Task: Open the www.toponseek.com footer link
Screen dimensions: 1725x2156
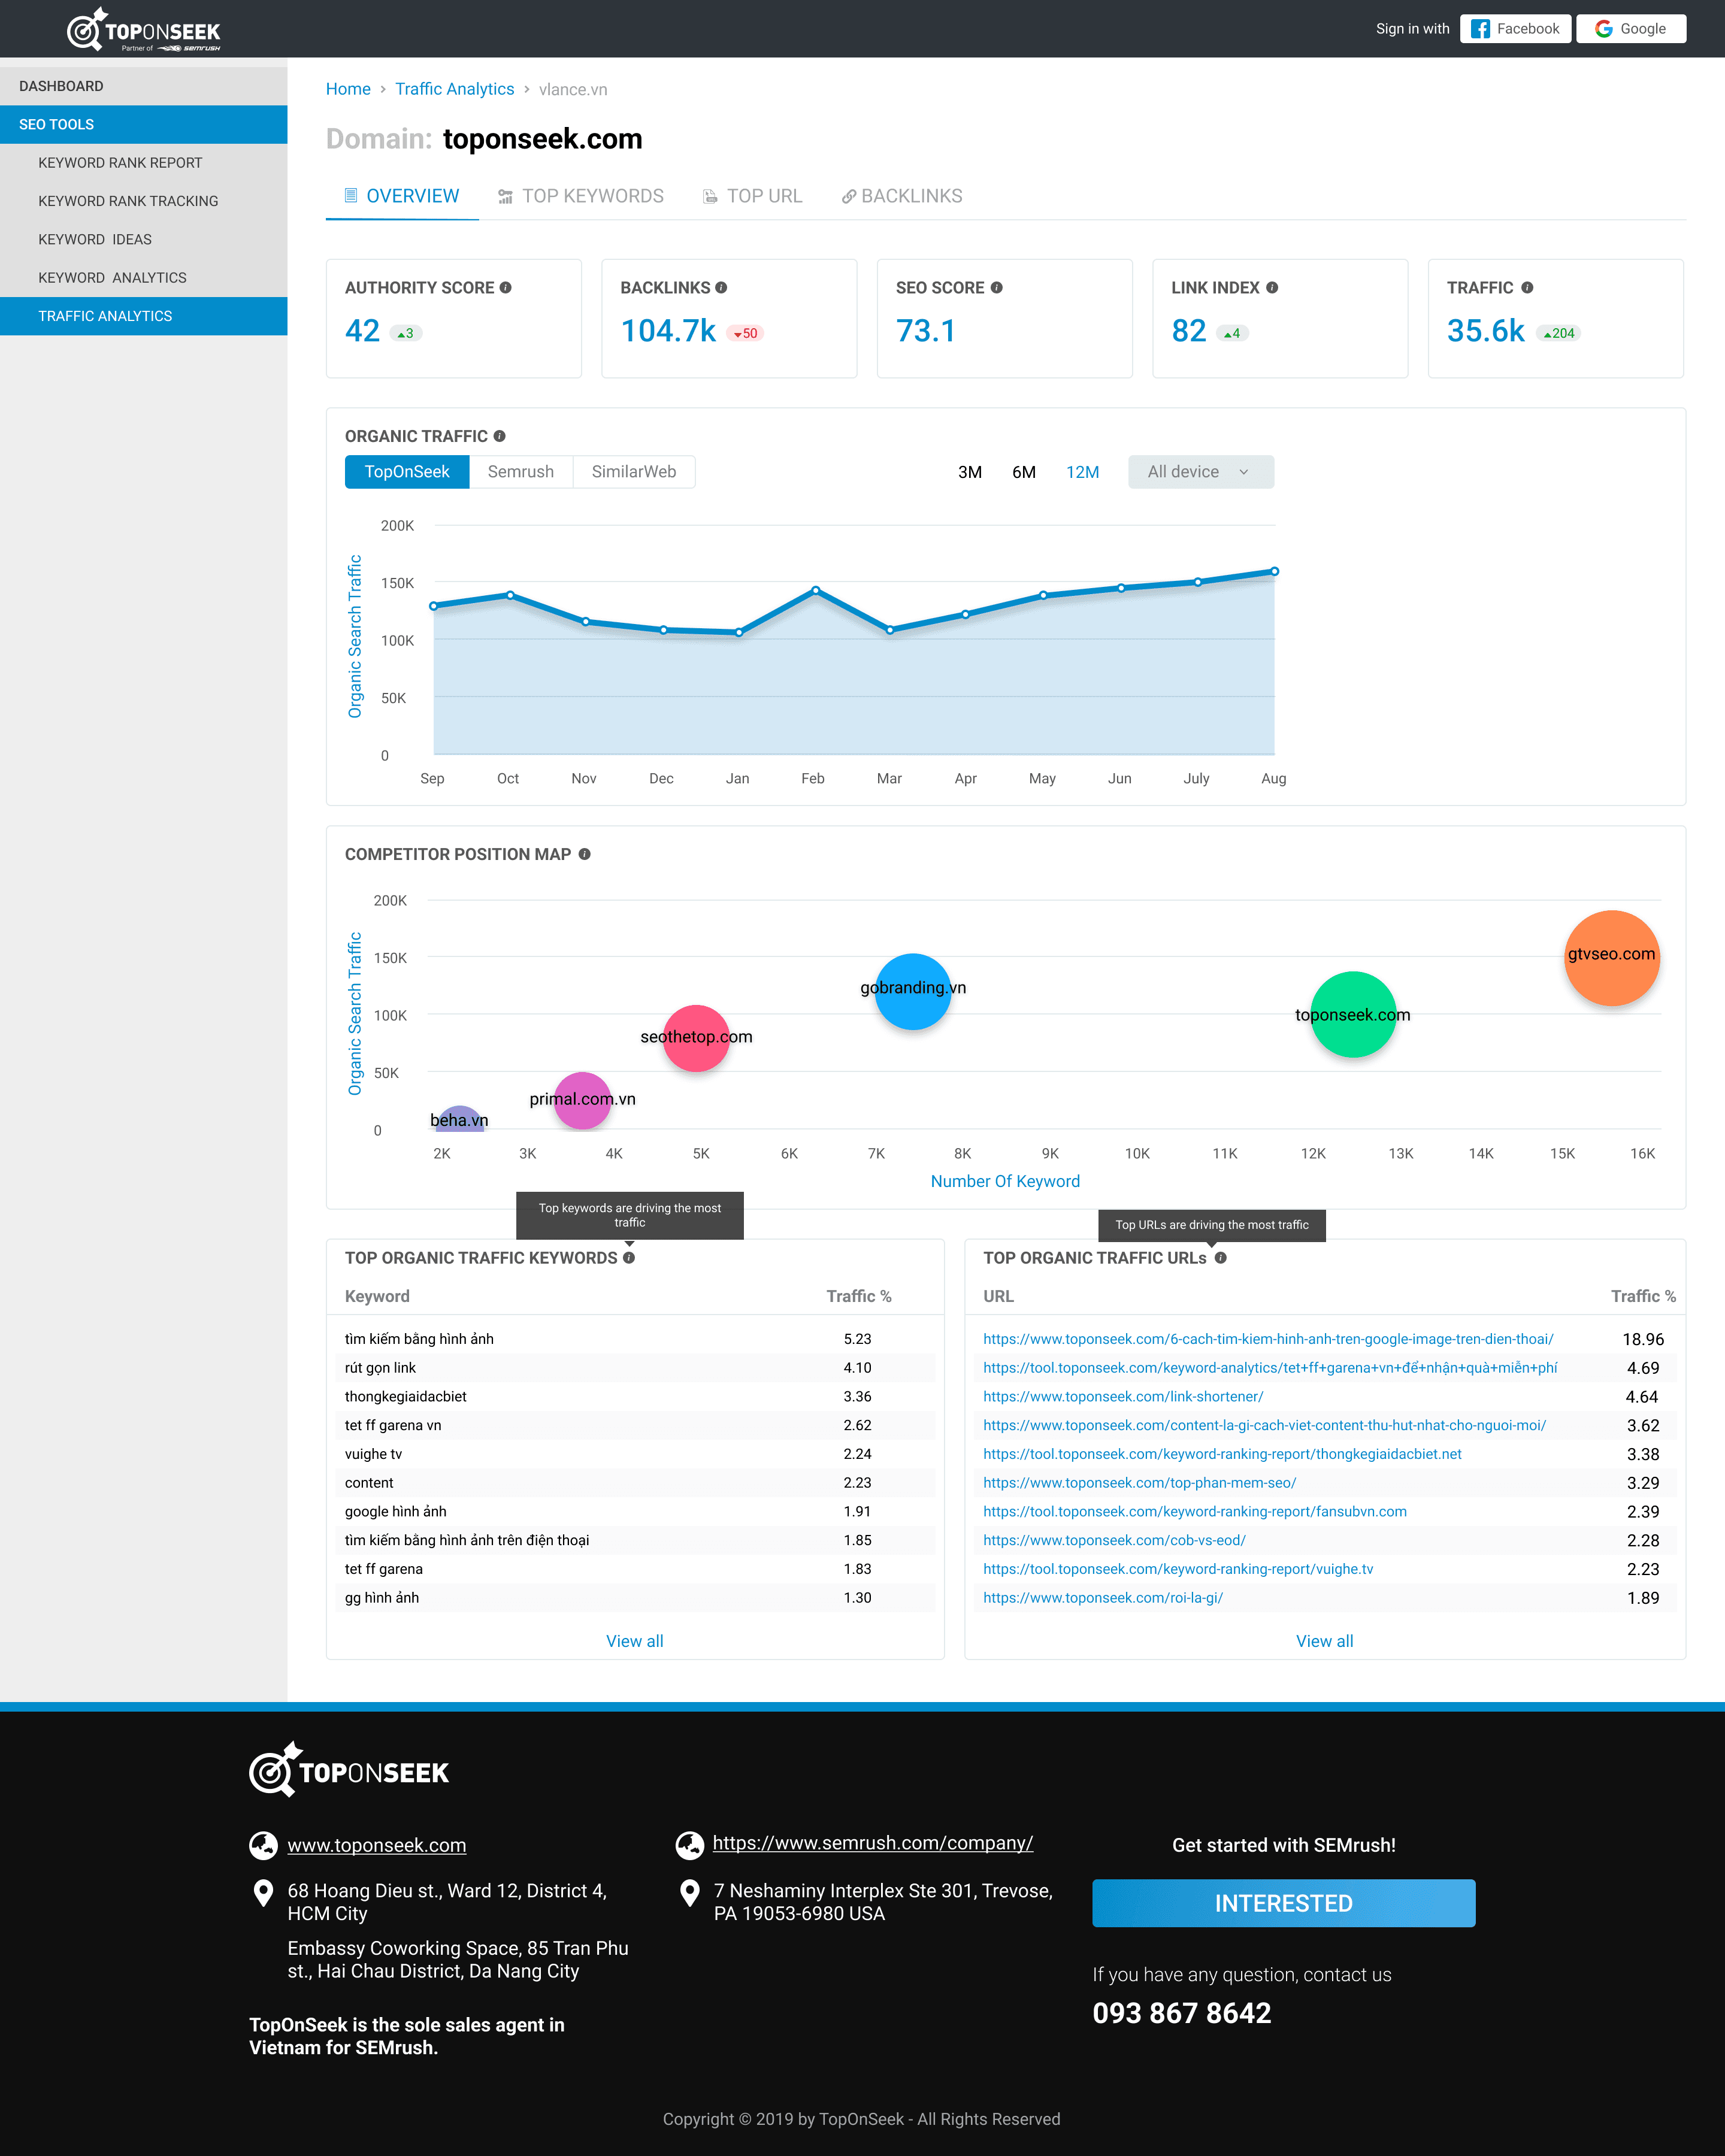Action: pyautogui.click(x=377, y=1845)
